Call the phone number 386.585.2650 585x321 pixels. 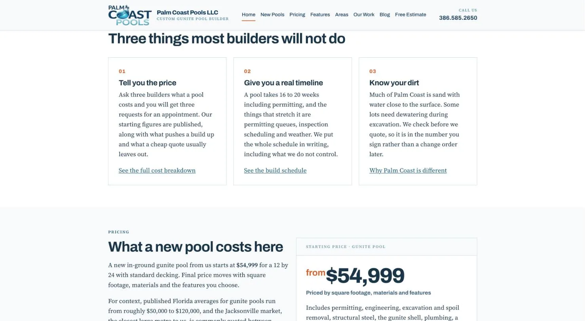tap(458, 18)
